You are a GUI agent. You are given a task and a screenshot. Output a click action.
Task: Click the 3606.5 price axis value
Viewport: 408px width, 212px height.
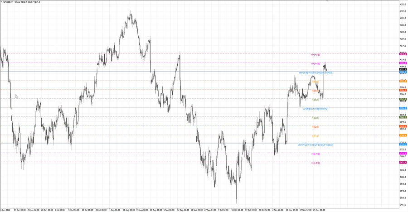403,177
